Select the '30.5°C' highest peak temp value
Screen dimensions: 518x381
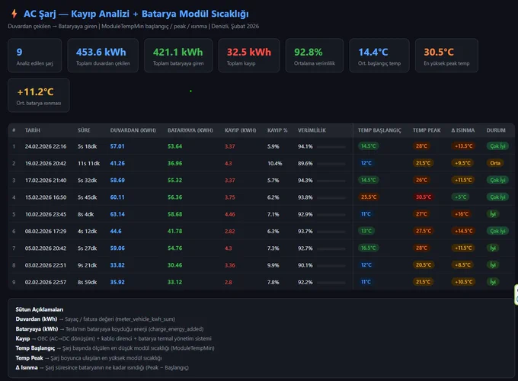click(439, 53)
